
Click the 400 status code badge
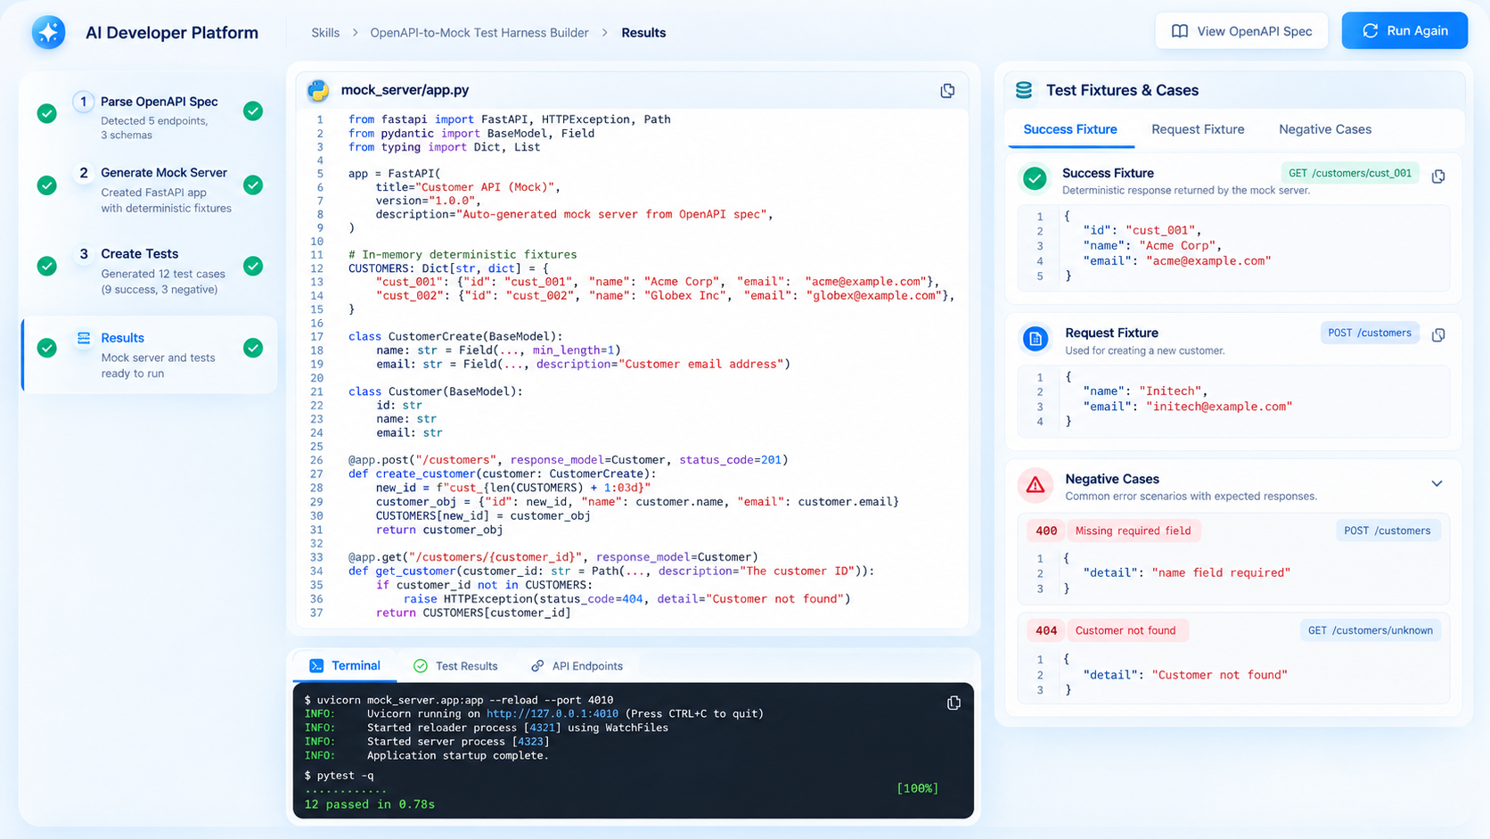coord(1046,531)
